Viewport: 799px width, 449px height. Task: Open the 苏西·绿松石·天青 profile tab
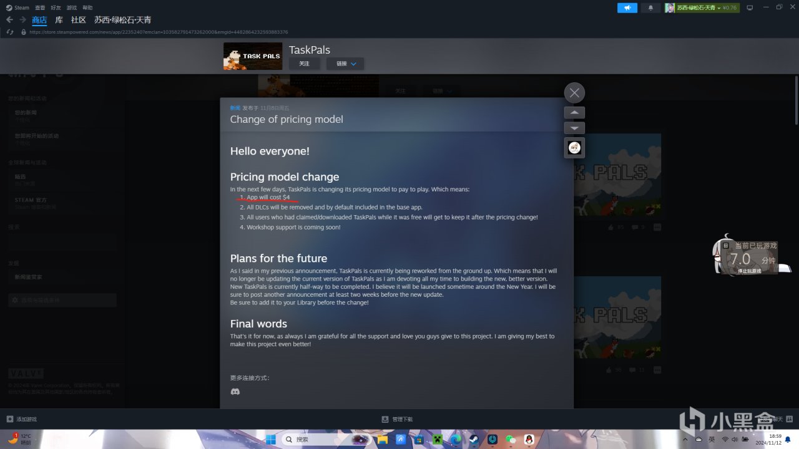pos(122,20)
